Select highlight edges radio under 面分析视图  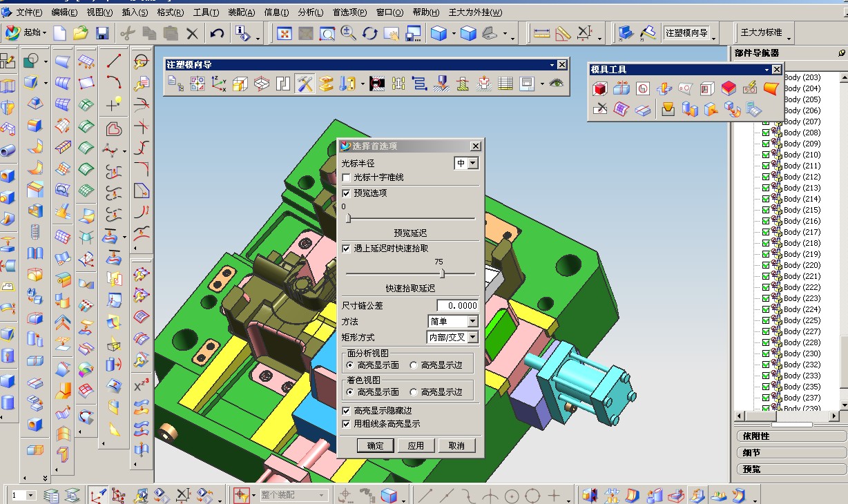click(414, 365)
